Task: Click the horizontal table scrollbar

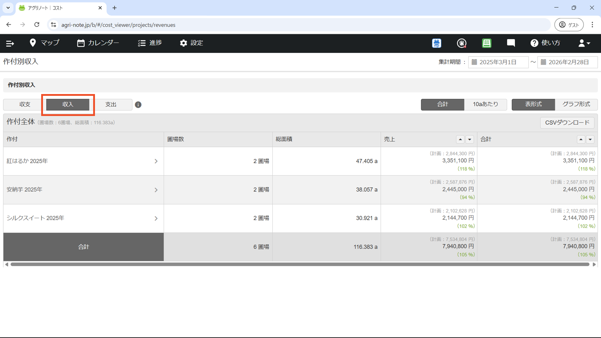Action: (x=300, y=264)
